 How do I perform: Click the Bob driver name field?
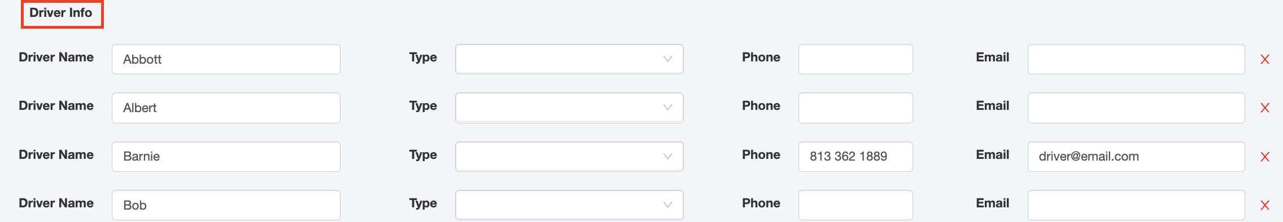pyautogui.click(x=226, y=205)
